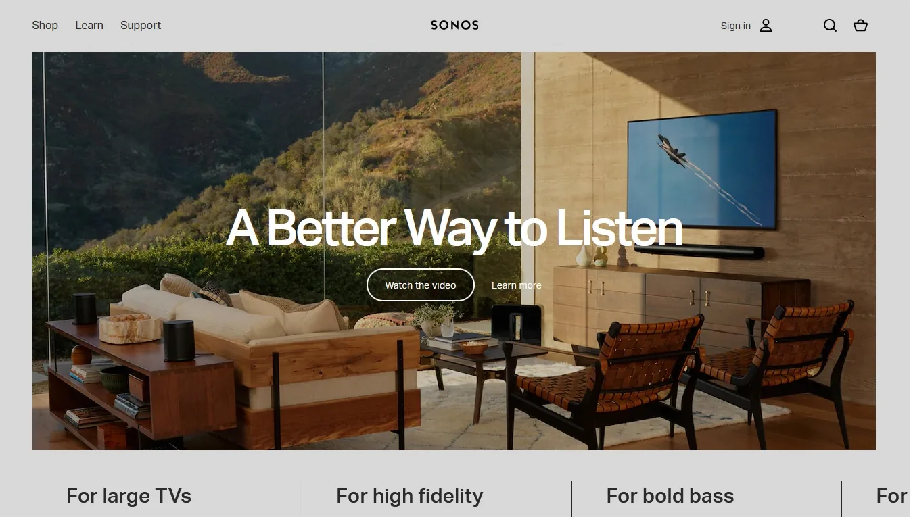Select the For large TVs category
Viewport: 911px width, 517px height.
click(x=129, y=496)
